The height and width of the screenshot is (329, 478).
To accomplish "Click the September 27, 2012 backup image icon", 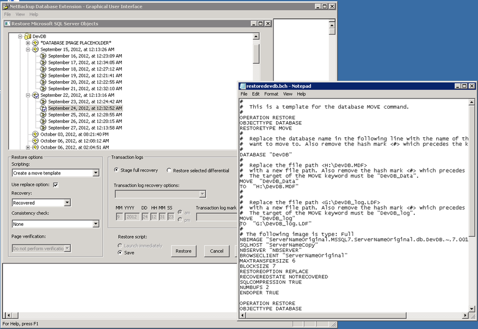I will point(43,128).
